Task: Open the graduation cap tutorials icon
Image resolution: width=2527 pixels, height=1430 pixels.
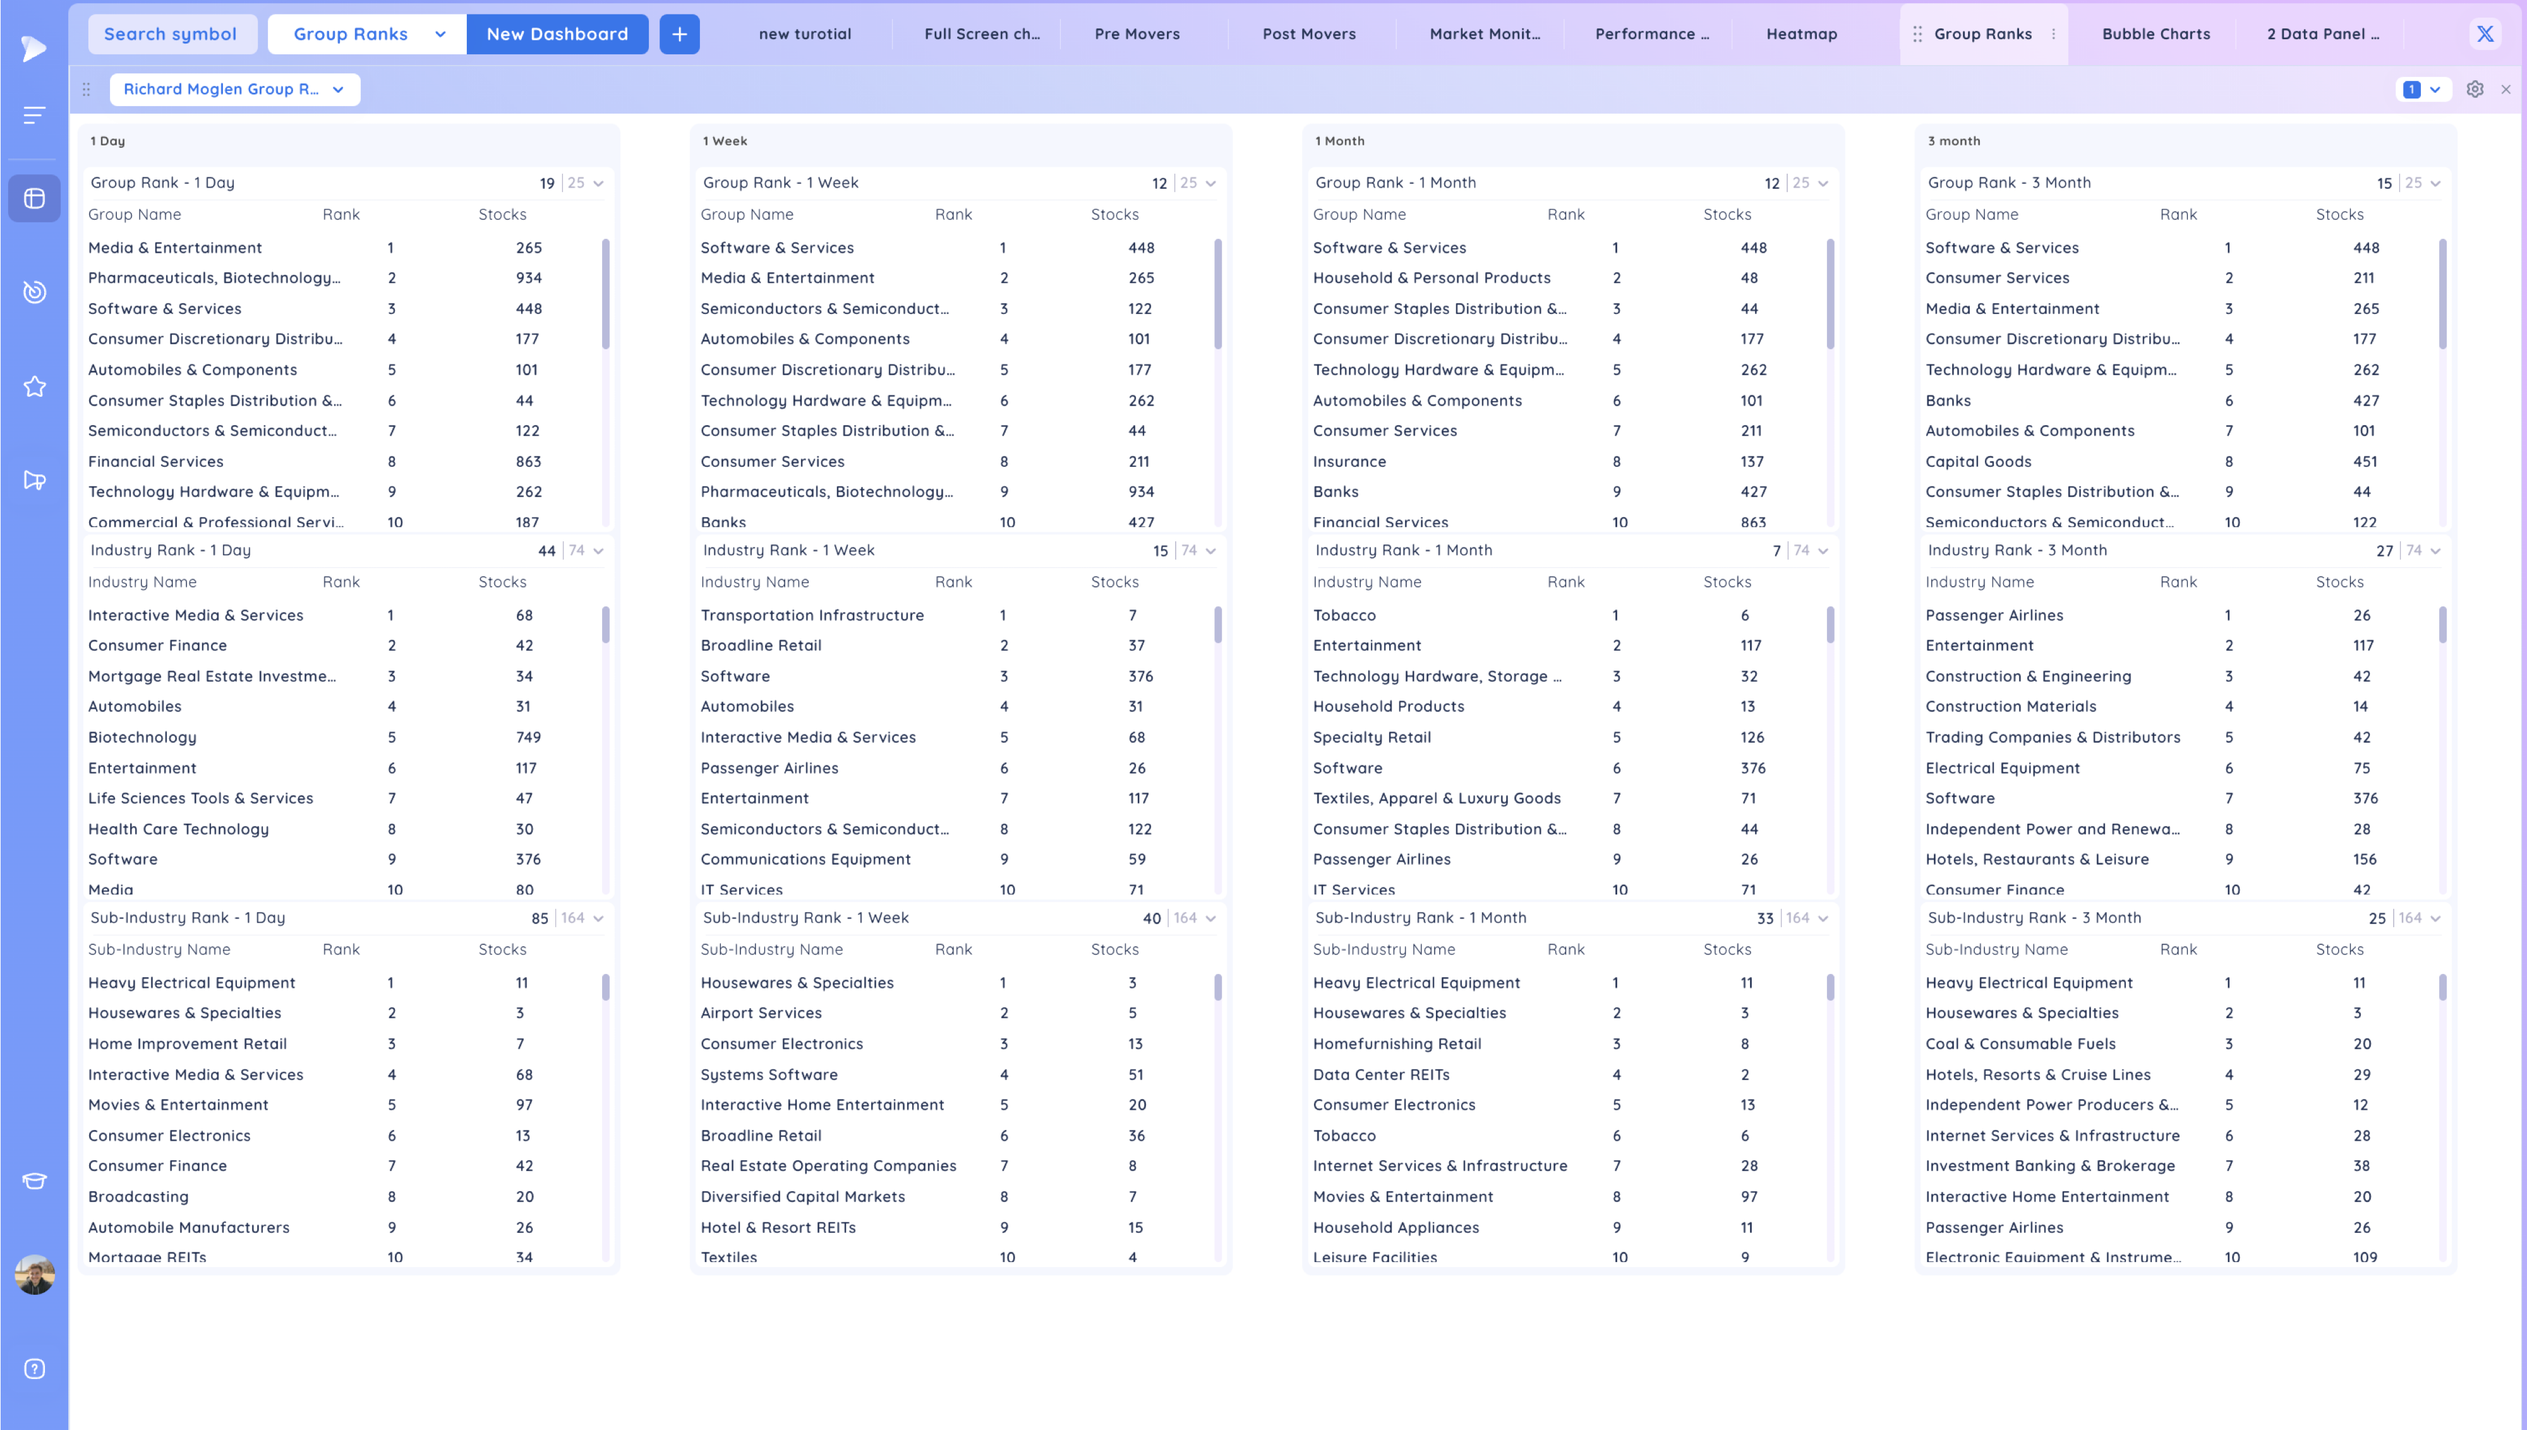Action: tap(34, 1181)
